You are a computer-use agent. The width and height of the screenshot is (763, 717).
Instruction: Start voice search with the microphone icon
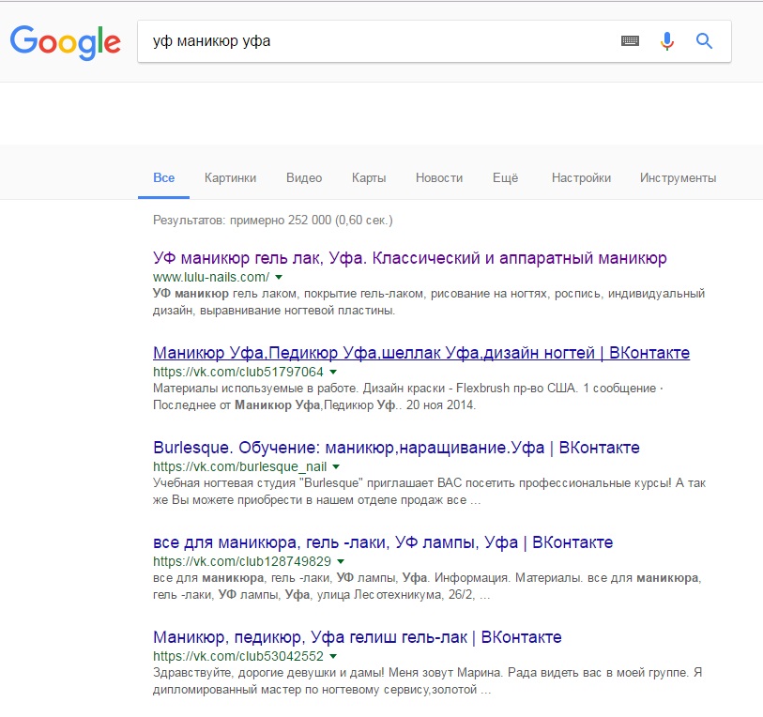click(x=667, y=41)
